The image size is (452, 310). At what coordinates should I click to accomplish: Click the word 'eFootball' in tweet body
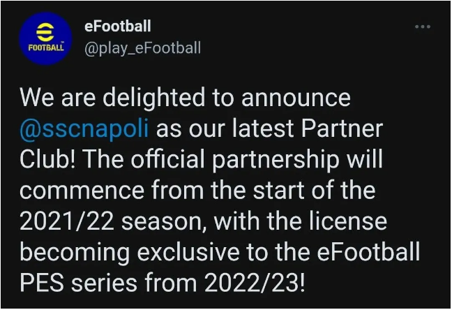(x=368, y=251)
